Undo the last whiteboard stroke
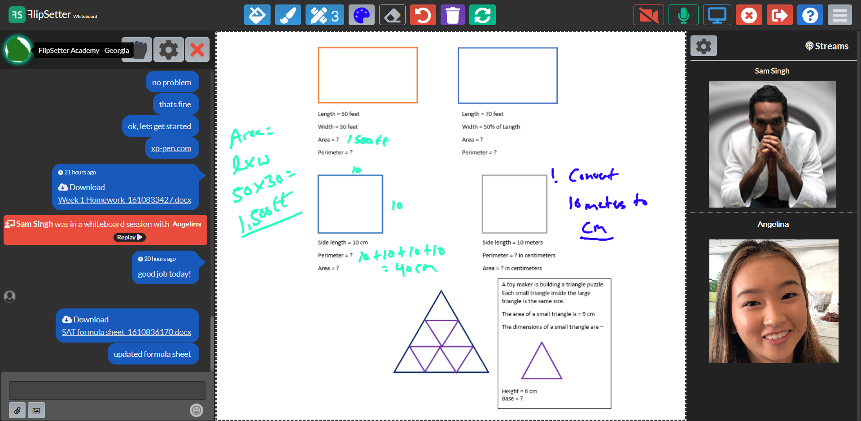 click(x=423, y=15)
